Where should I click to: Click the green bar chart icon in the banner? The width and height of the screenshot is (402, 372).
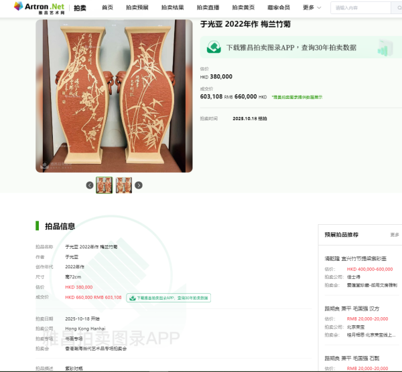(x=385, y=48)
